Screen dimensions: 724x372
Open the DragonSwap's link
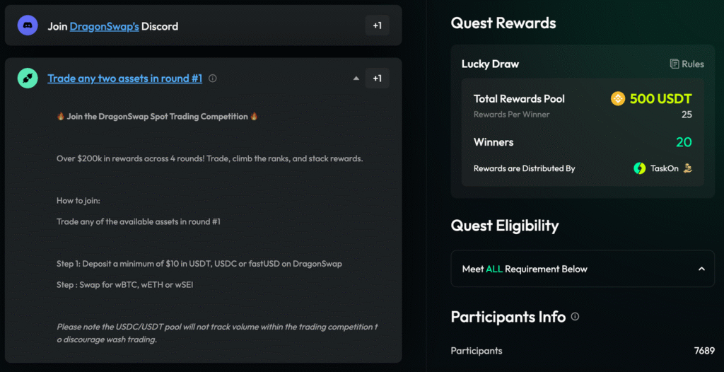tap(104, 26)
